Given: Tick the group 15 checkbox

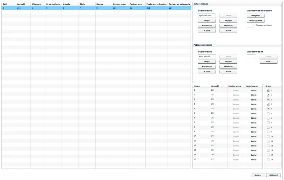Looking at the screenshot, I should tap(268, 159).
